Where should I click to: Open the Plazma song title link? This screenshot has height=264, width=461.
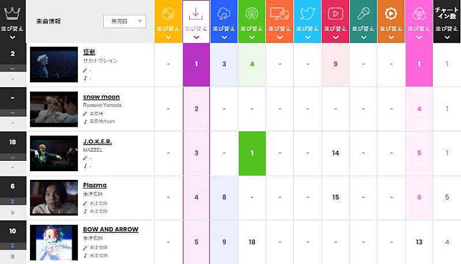pyautogui.click(x=95, y=185)
